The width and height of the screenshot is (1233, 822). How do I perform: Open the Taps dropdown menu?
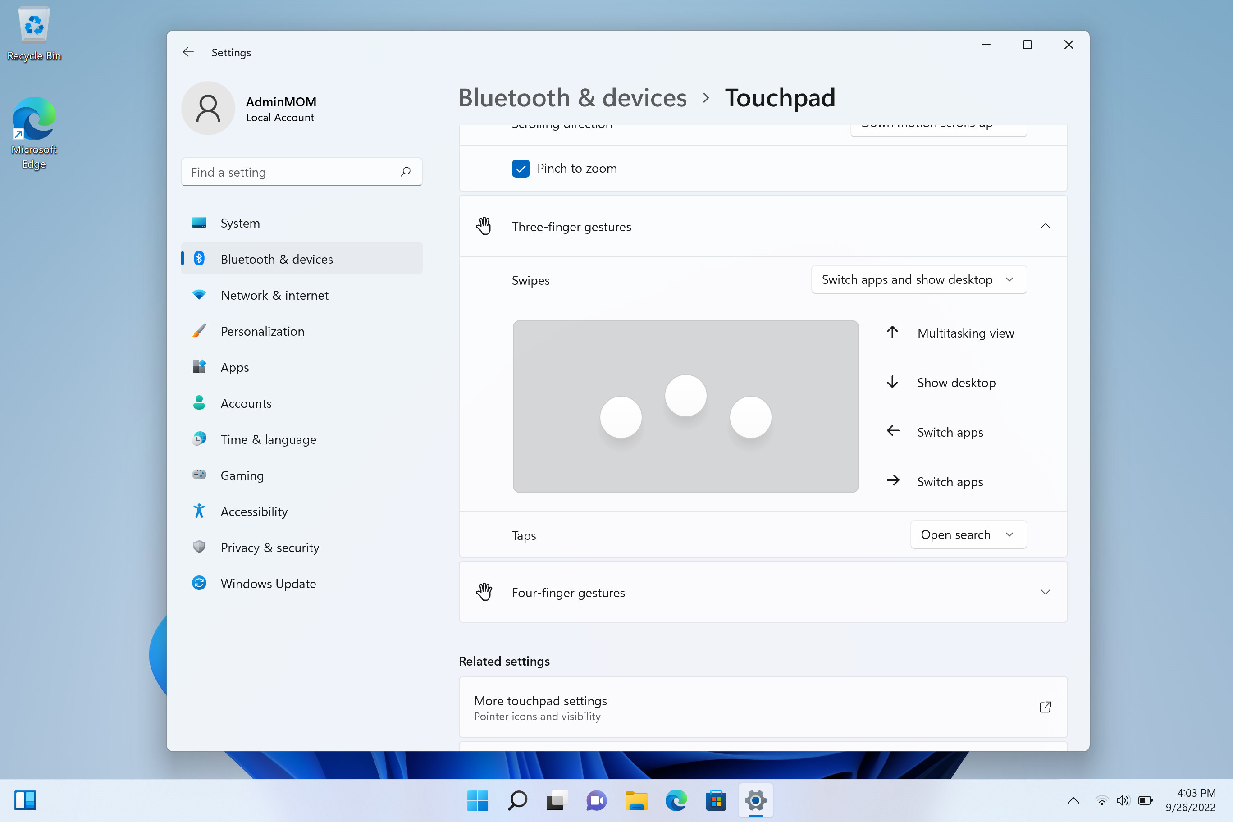pyautogui.click(x=966, y=535)
